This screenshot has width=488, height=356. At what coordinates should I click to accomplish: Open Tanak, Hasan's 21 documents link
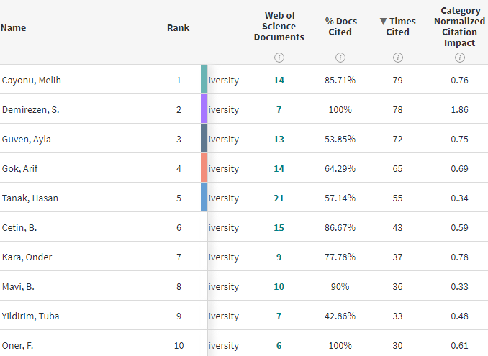click(279, 198)
